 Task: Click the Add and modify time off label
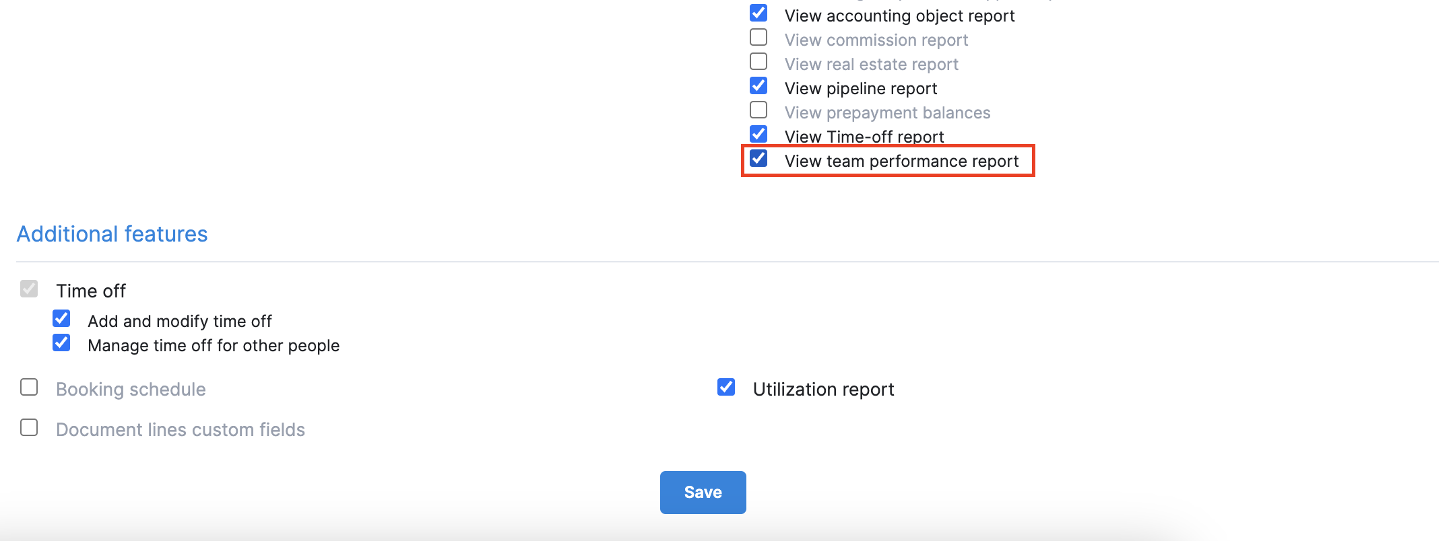click(180, 322)
